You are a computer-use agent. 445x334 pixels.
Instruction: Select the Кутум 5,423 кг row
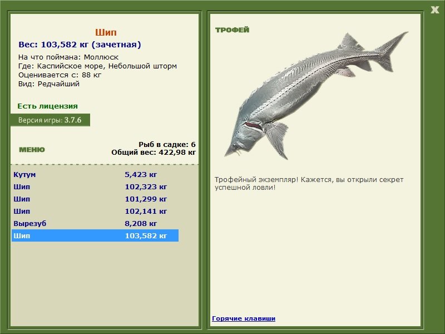tap(95, 175)
